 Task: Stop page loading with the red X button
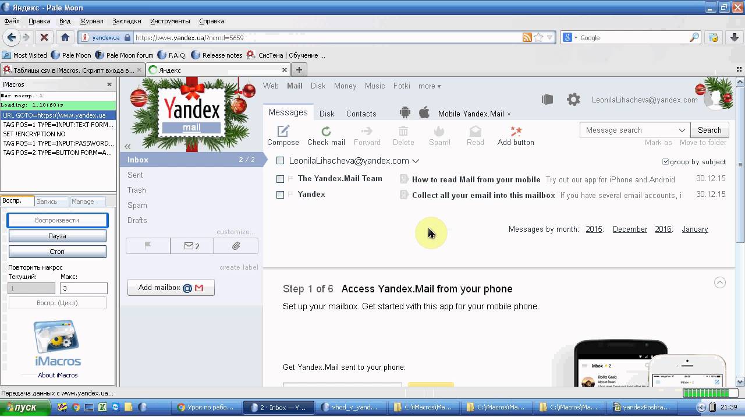[x=44, y=37]
